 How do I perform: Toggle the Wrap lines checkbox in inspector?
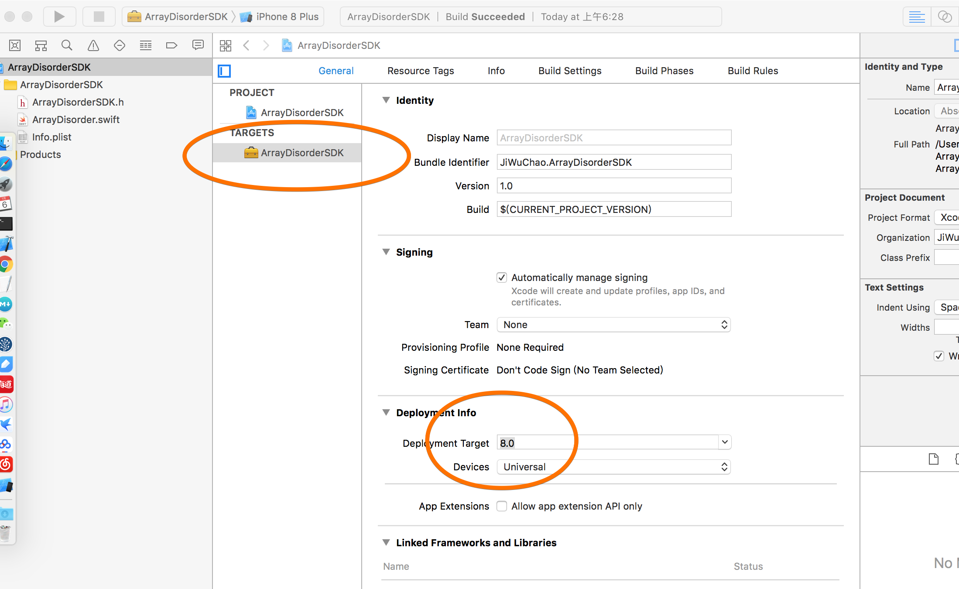939,356
